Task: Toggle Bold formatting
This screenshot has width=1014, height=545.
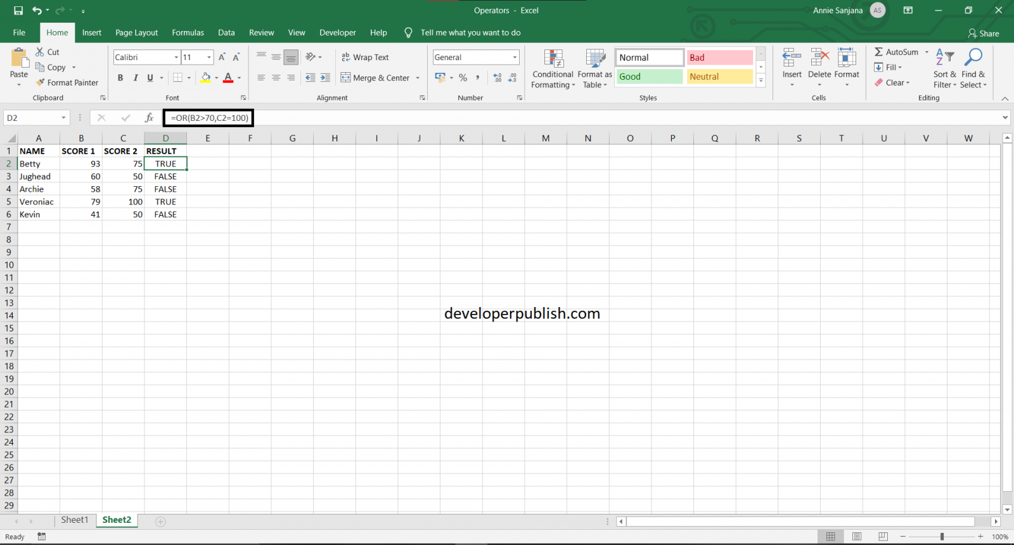Action: pyautogui.click(x=120, y=77)
